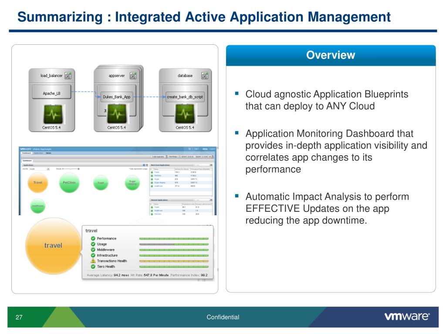This screenshot has height=334, width=446.
Task: Maximize the Slowest Applications panel
Action: pyautogui.click(x=211, y=200)
